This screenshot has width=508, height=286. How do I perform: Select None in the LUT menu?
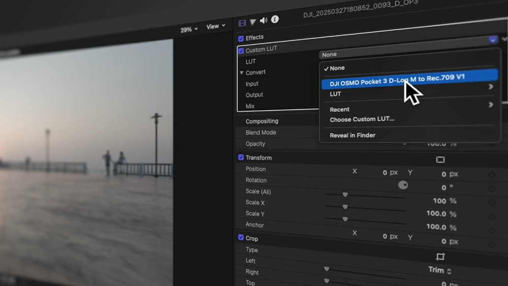337,68
